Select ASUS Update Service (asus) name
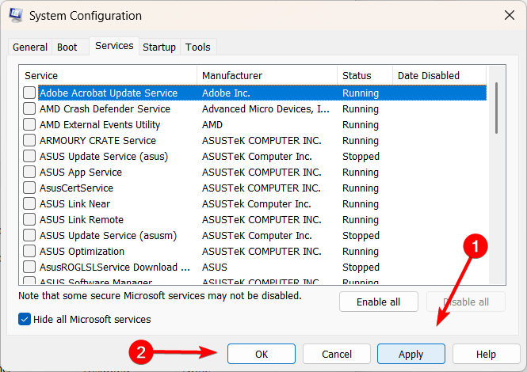The height and width of the screenshot is (372, 527). [x=104, y=156]
